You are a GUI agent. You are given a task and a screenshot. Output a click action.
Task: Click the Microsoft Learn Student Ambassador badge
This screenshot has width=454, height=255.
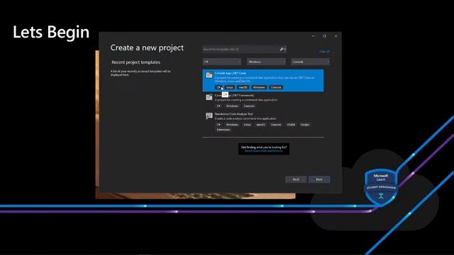coord(381,187)
